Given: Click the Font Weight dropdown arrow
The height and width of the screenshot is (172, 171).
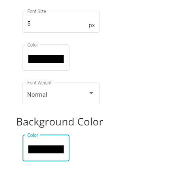Looking at the screenshot, I should 91,93.
